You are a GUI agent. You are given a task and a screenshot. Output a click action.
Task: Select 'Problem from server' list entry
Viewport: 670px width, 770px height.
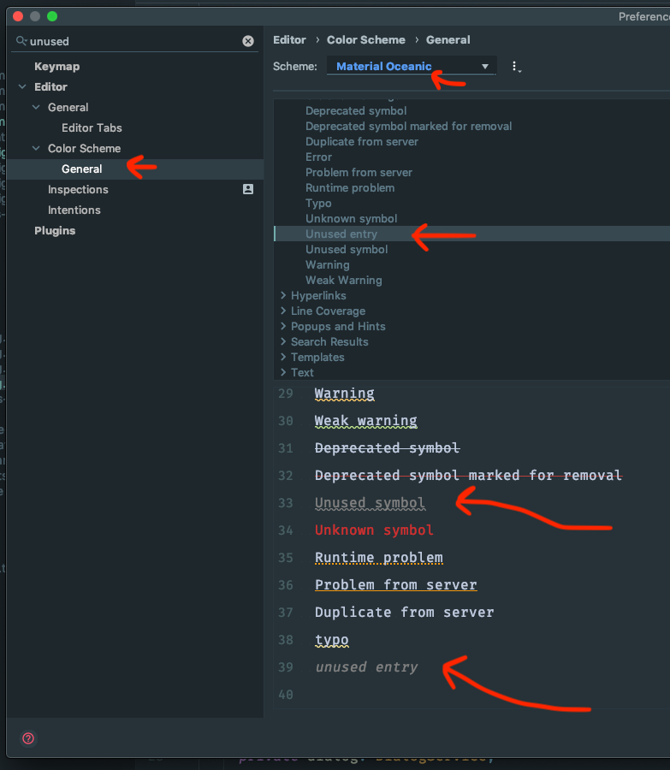pos(359,172)
